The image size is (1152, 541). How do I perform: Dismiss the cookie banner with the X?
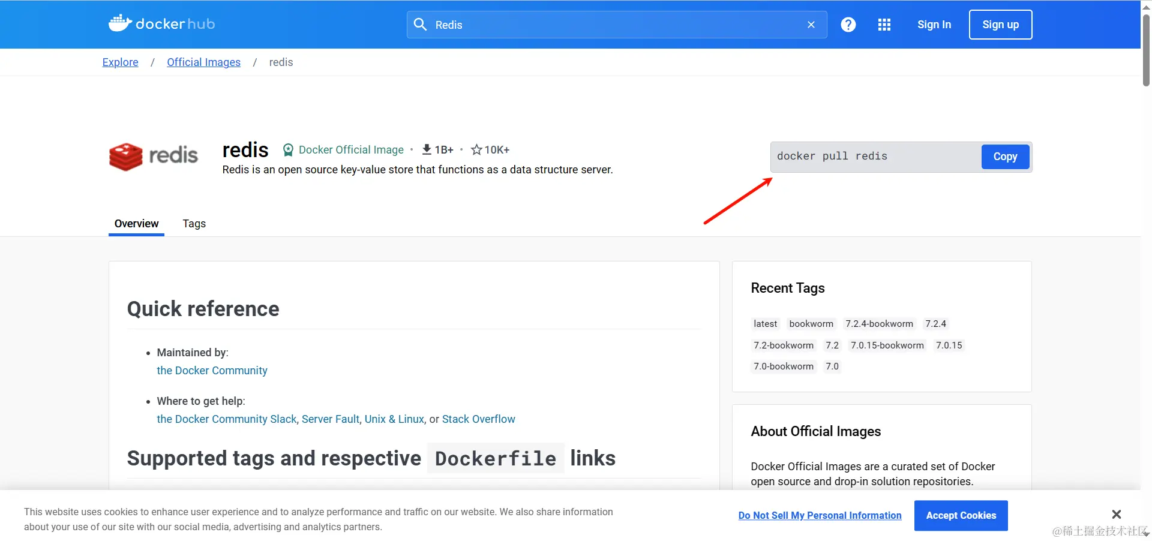1117,514
